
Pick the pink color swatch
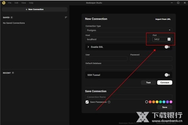[x=171, y=102]
